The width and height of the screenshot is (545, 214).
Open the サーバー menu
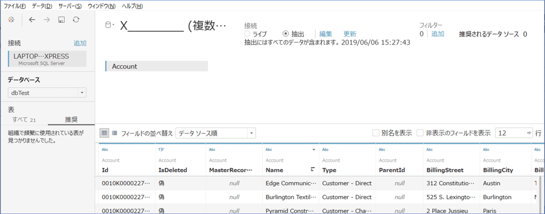70,6
